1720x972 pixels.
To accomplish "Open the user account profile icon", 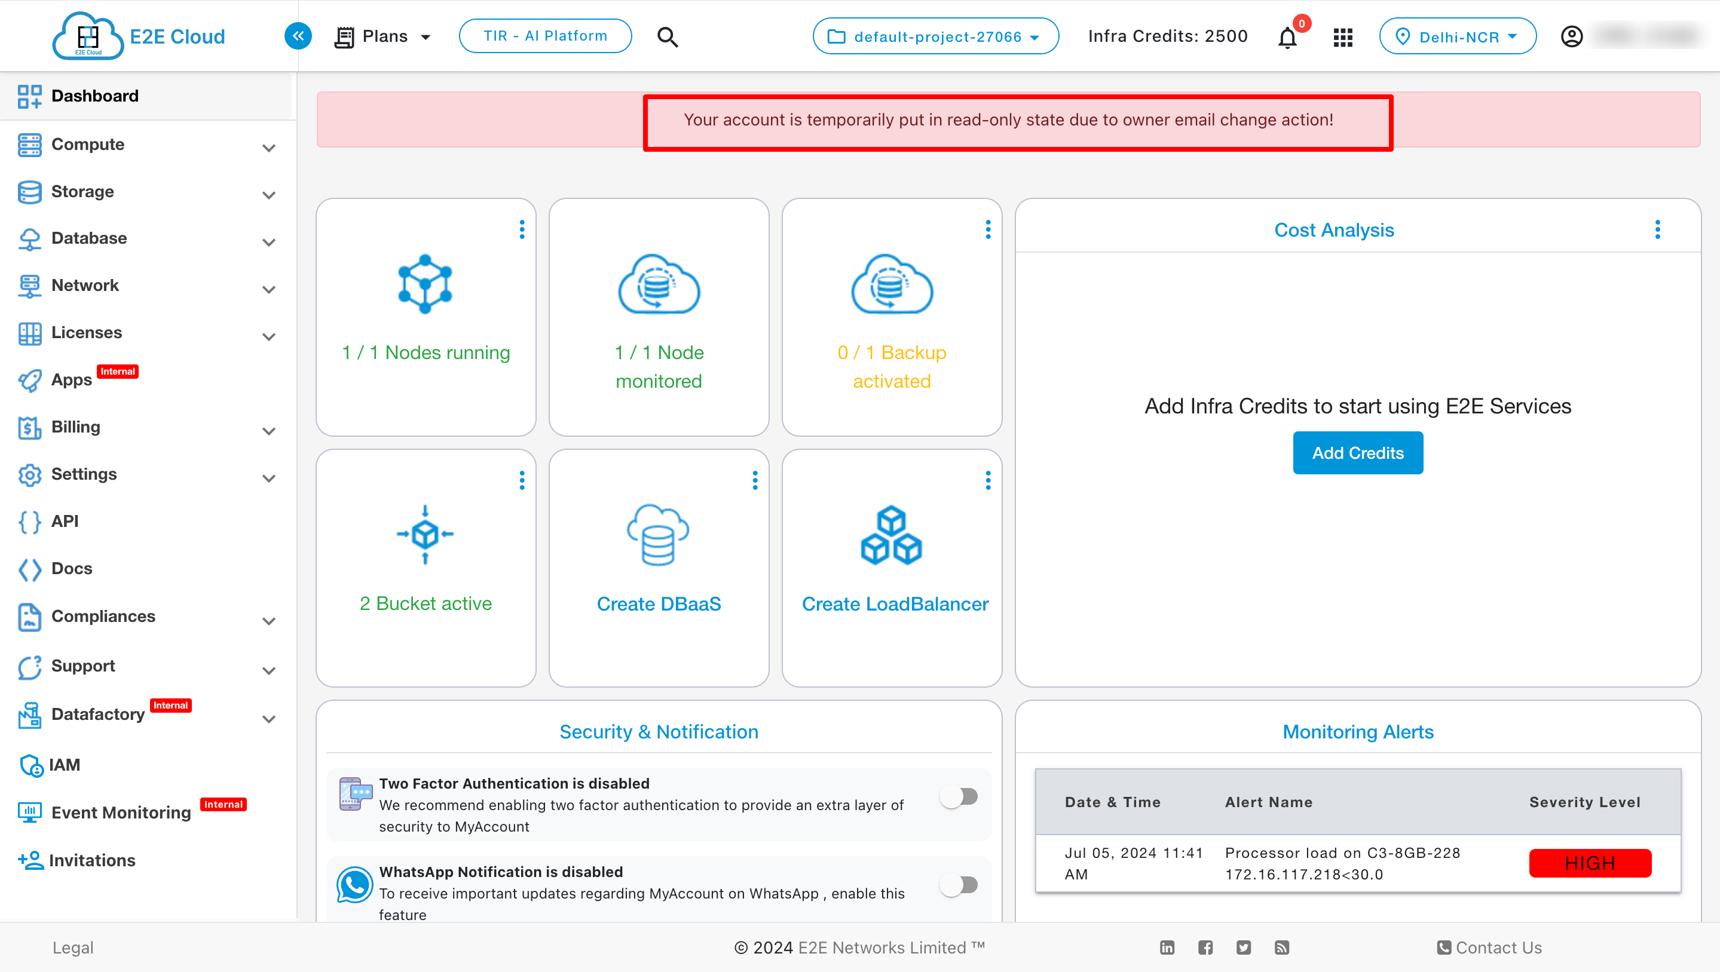I will [x=1572, y=36].
